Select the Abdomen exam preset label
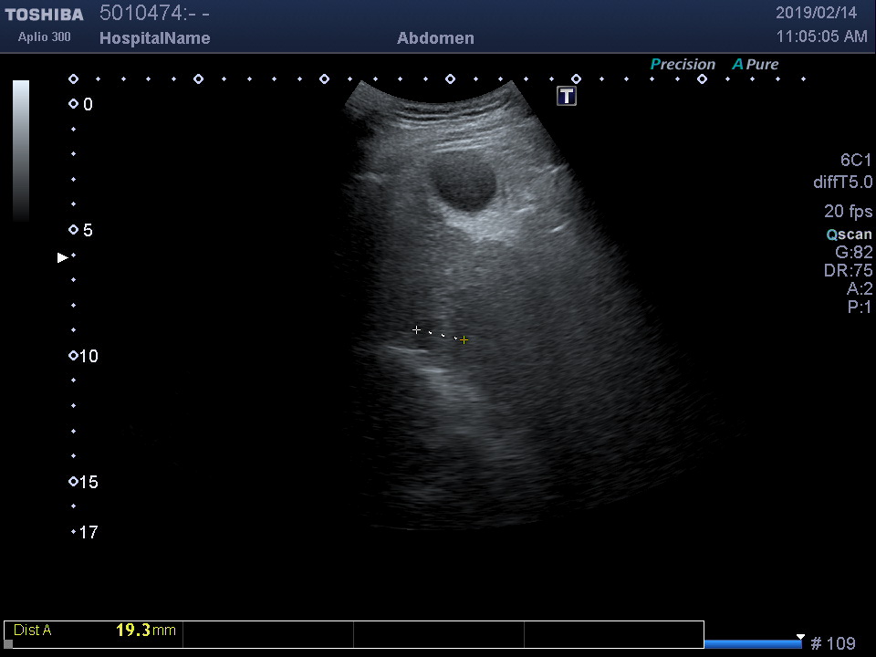 (x=435, y=38)
